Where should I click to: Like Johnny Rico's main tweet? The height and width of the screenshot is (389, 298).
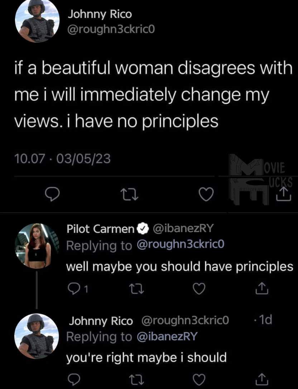click(x=206, y=194)
